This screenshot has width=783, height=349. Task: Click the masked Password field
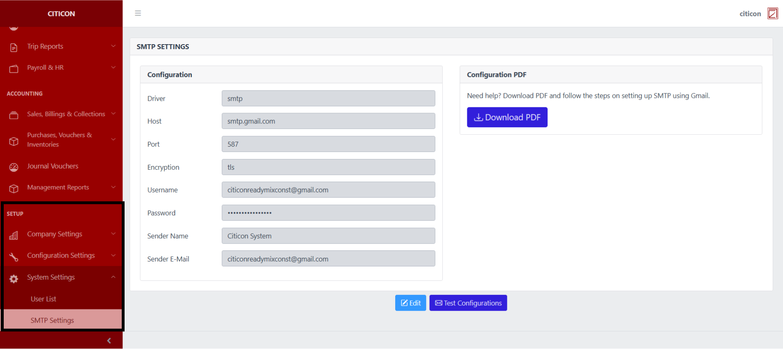(x=328, y=213)
